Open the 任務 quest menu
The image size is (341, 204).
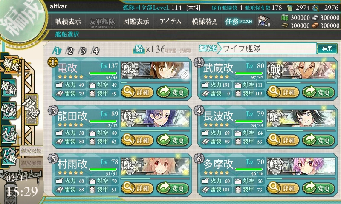[239, 21]
